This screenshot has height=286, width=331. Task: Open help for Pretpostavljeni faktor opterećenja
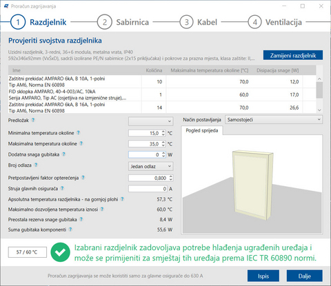pyautogui.click(x=83, y=178)
